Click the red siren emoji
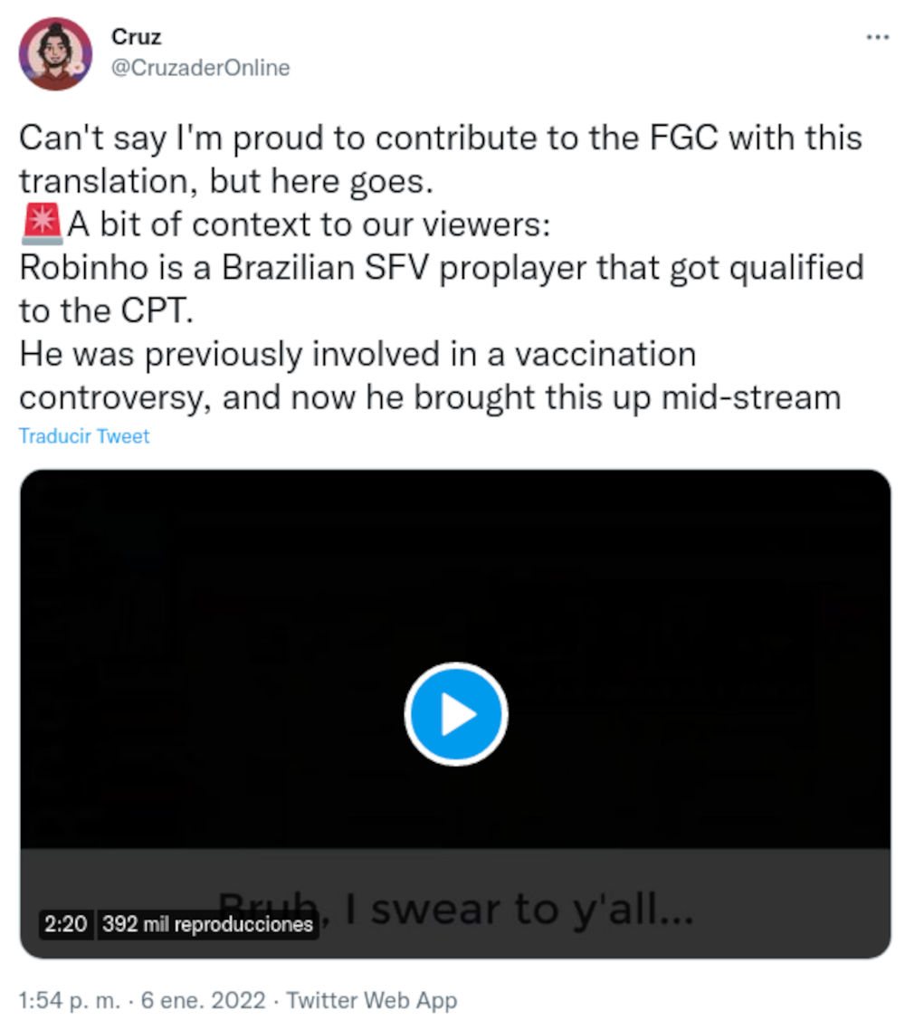Image resolution: width=905 pixels, height=1030 pixels. point(41,223)
